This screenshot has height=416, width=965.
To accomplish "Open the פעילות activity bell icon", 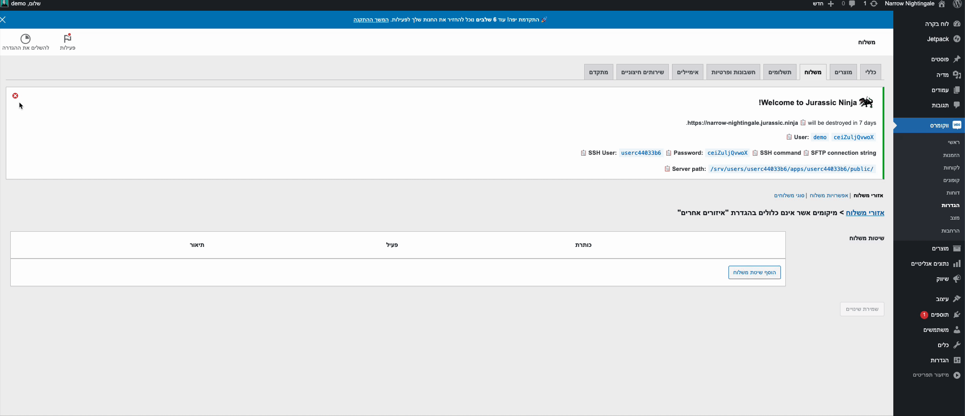I will pos(68,38).
